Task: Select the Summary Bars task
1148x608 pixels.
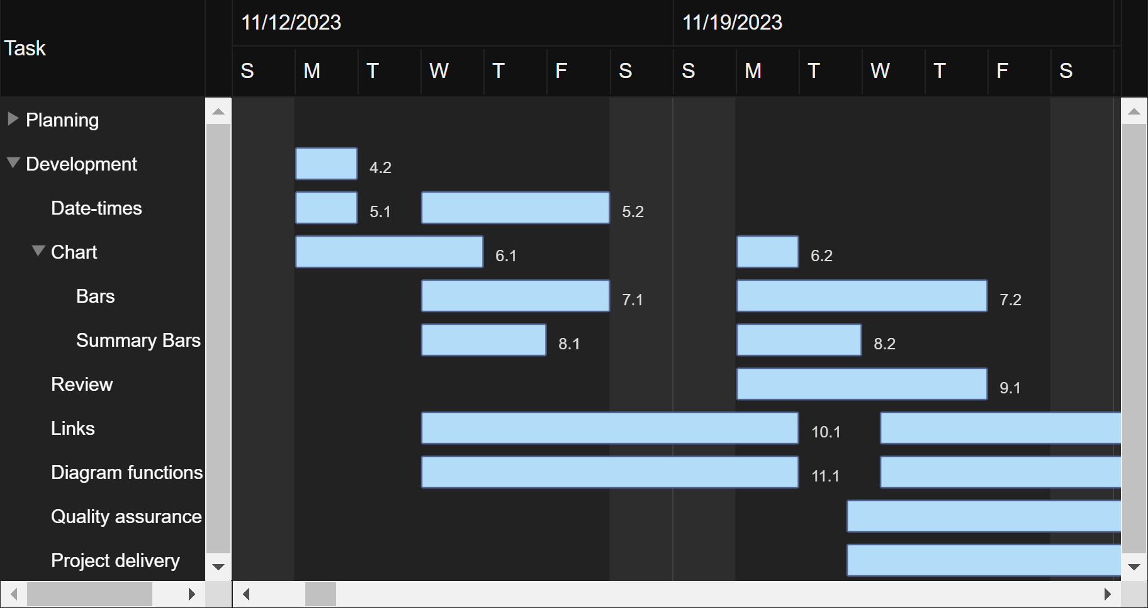Action: pyautogui.click(x=138, y=341)
